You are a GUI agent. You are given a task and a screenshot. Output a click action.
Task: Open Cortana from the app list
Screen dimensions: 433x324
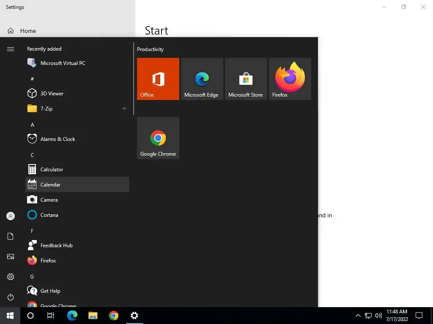pos(77,215)
